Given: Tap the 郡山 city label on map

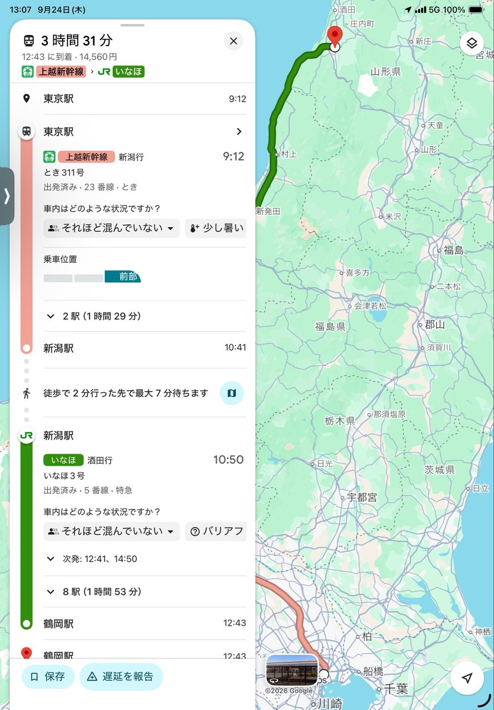Looking at the screenshot, I should 435,324.
